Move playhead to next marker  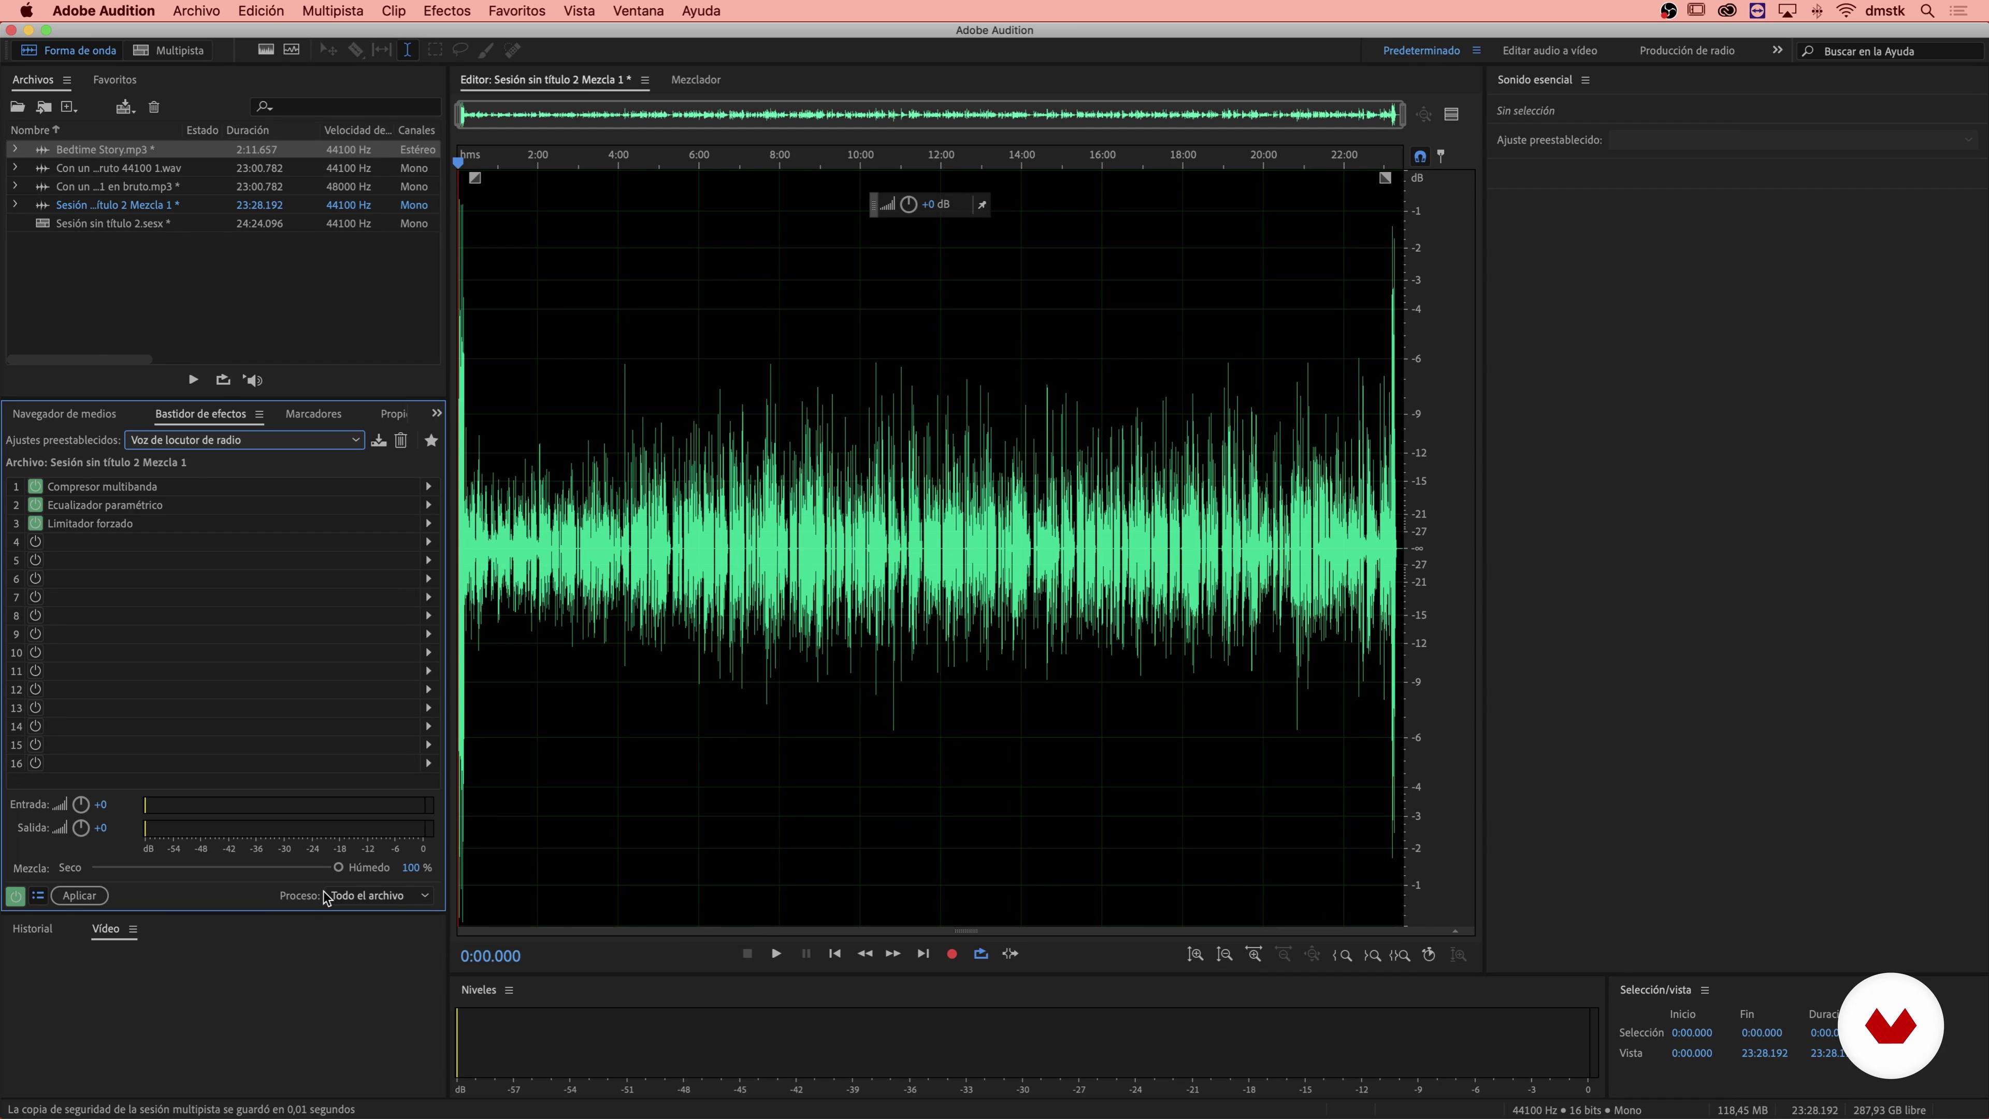923,954
